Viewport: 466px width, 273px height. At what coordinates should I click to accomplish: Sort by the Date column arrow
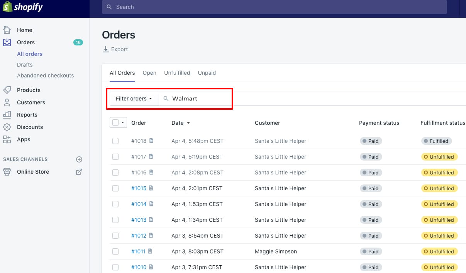188,123
